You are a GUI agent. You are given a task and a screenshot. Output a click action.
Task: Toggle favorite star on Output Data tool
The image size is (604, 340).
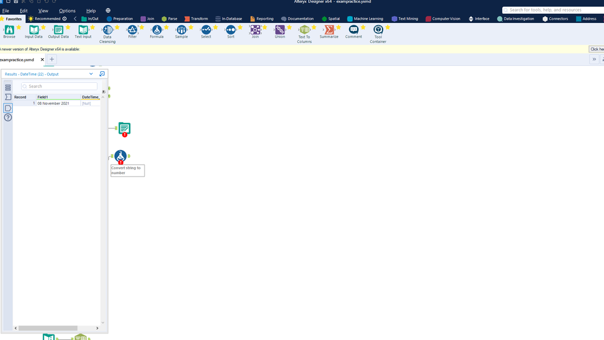click(68, 27)
